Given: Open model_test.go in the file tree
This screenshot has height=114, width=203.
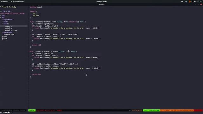Looking at the screenshot, I should pyautogui.click(x=11, y=30).
